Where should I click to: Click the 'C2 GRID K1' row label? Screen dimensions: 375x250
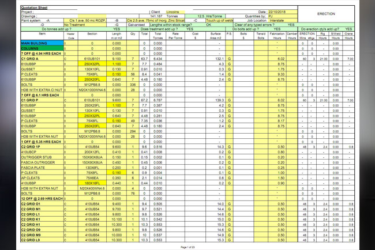pos(42,219)
